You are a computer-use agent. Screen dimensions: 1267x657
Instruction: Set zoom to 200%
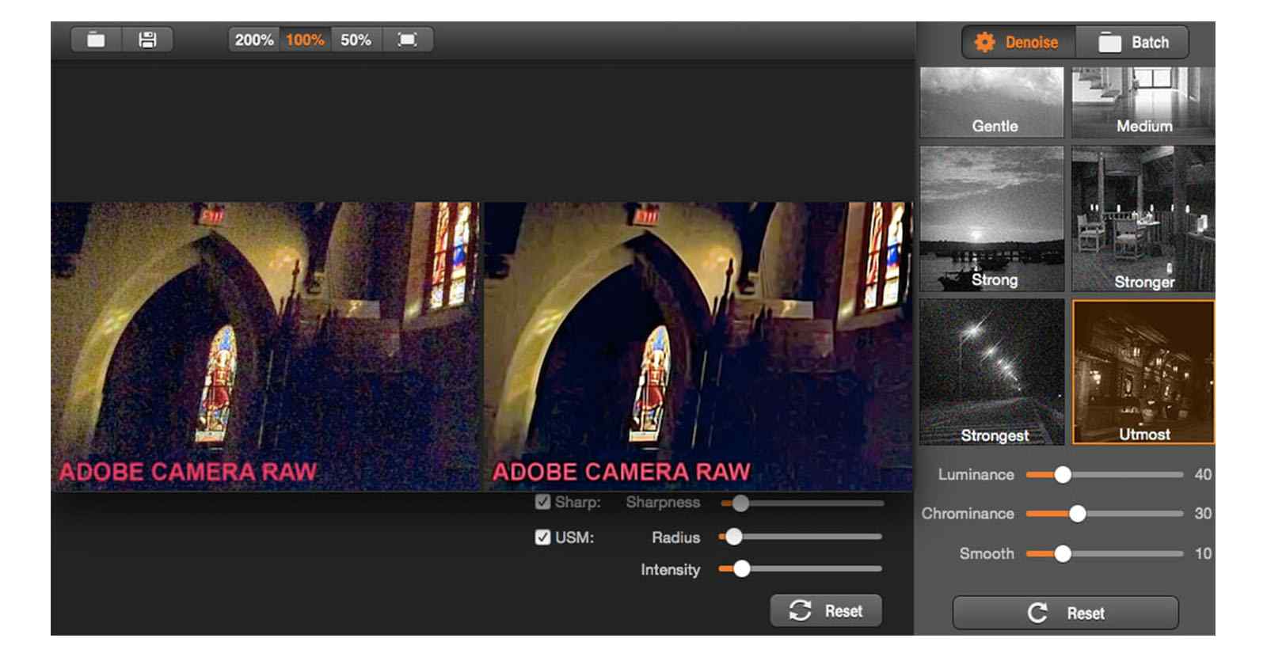pos(253,40)
